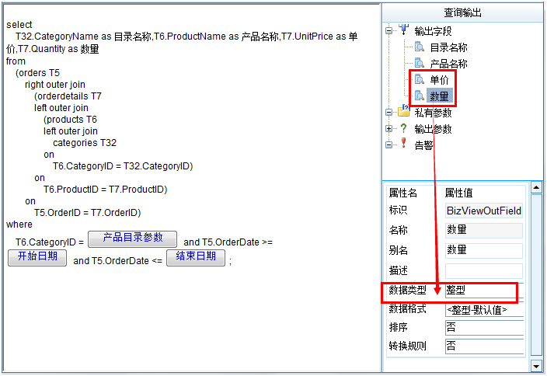Click the empty 描述 field
Image resolution: width=547 pixels, height=376 pixels.
click(x=484, y=270)
